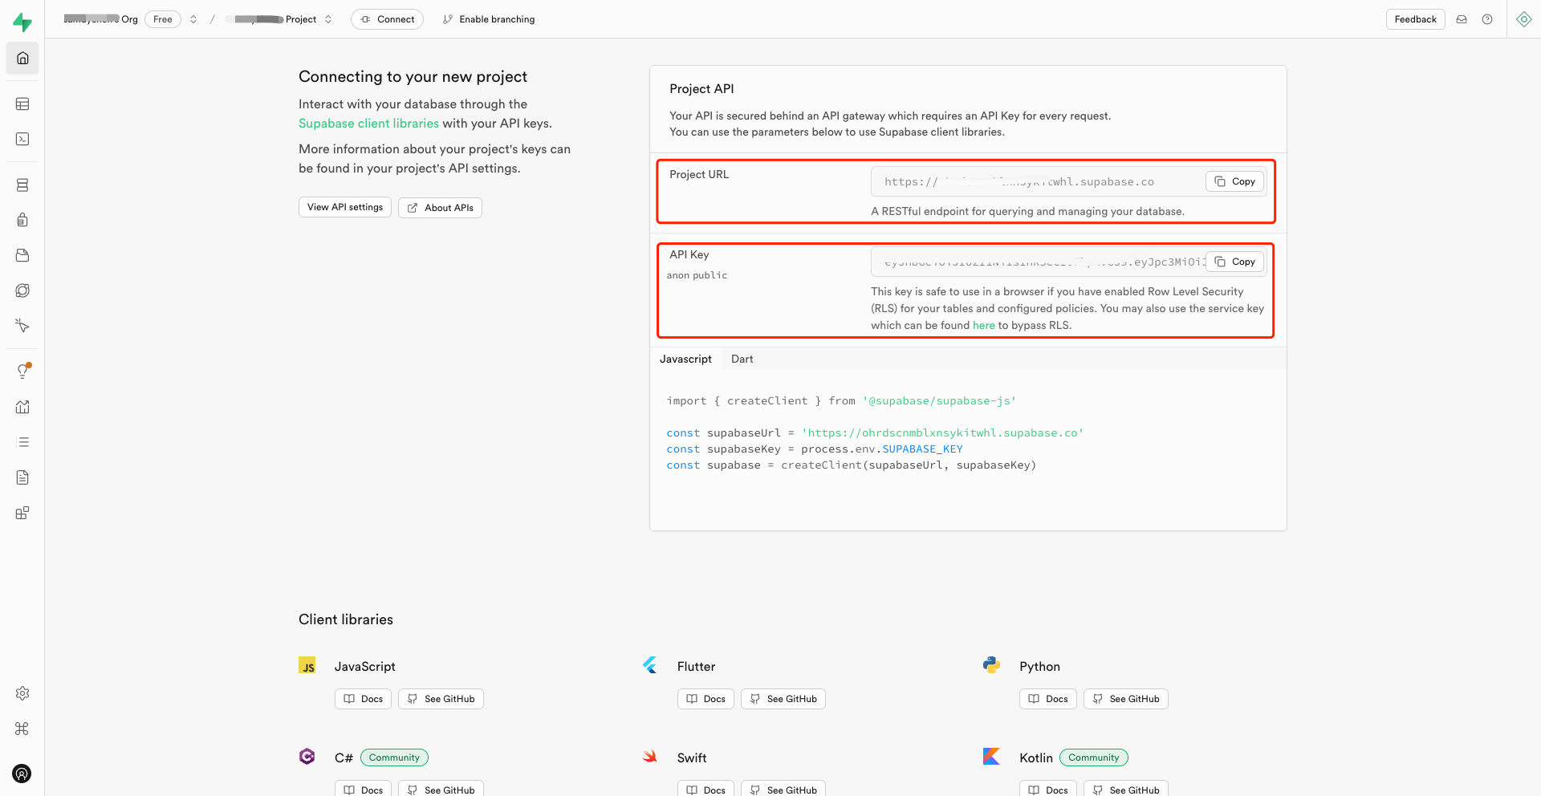Expand the organization switcher chevron
Image resolution: width=1541 pixels, height=796 pixels.
pyautogui.click(x=193, y=19)
